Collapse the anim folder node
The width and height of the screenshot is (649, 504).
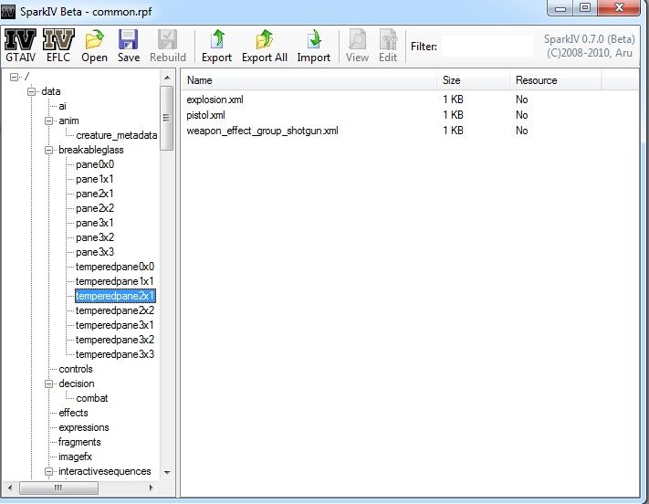point(49,121)
